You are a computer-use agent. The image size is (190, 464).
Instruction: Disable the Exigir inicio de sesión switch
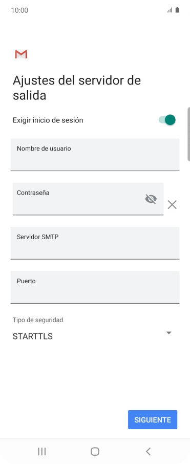click(x=167, y=120)
